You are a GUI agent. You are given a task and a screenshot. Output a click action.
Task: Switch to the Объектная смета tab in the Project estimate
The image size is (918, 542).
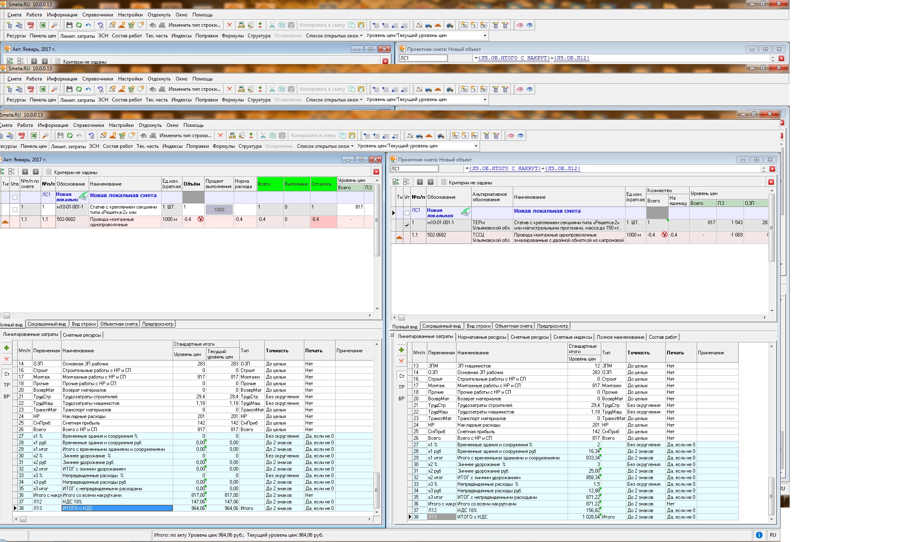click(x=514, y=326)
